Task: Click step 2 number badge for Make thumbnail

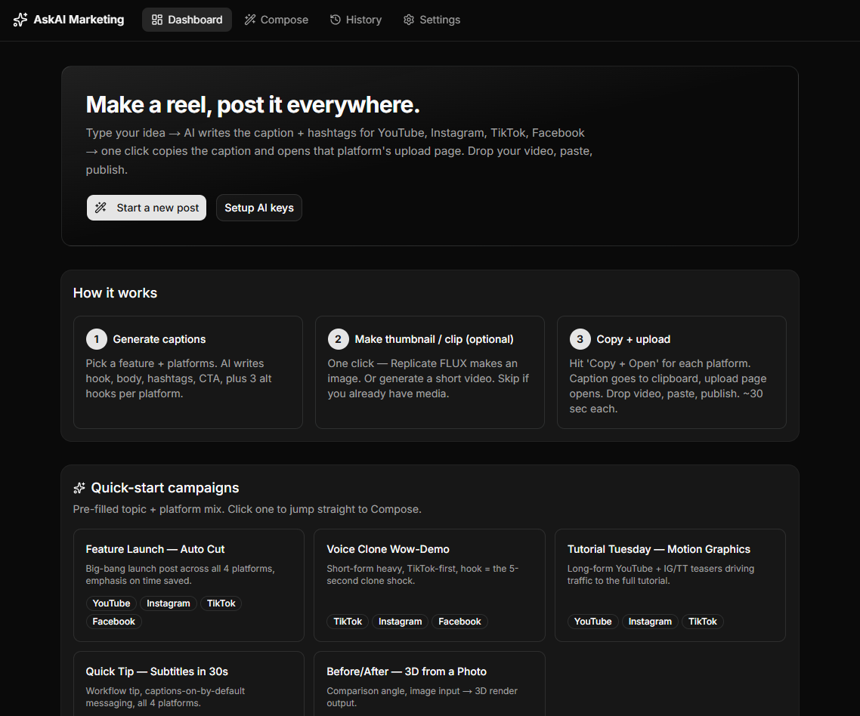Action: pos(339,339)
